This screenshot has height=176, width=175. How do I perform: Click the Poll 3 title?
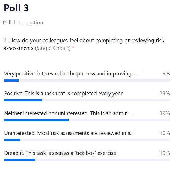[16, 8]
